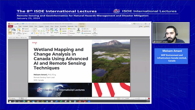Toggle the Underline text tool
The width and height of the screenshot is (195, 110).
pos(63,33)
